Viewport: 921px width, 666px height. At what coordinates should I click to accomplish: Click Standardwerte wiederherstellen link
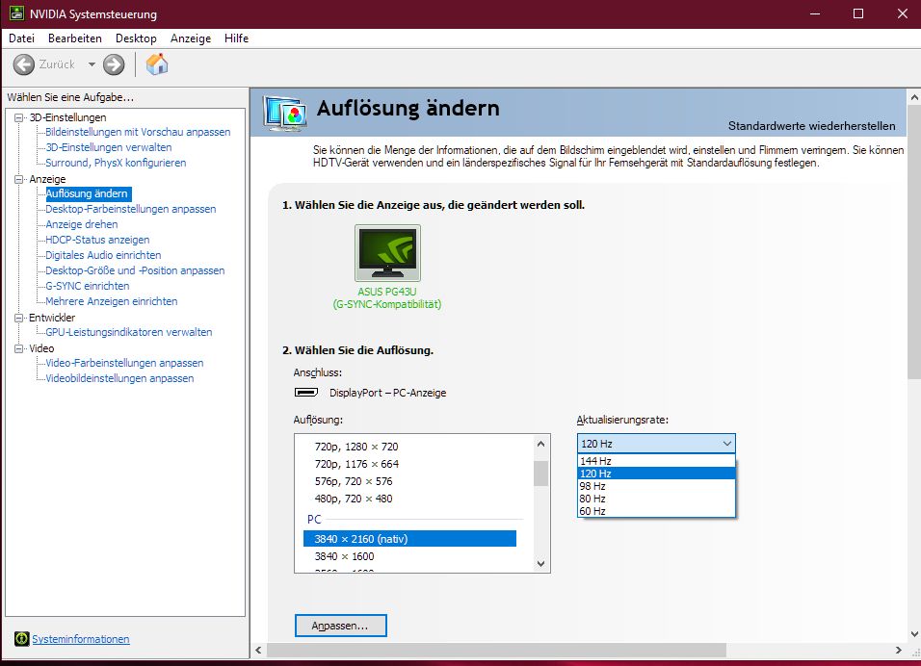click(812, 126)
